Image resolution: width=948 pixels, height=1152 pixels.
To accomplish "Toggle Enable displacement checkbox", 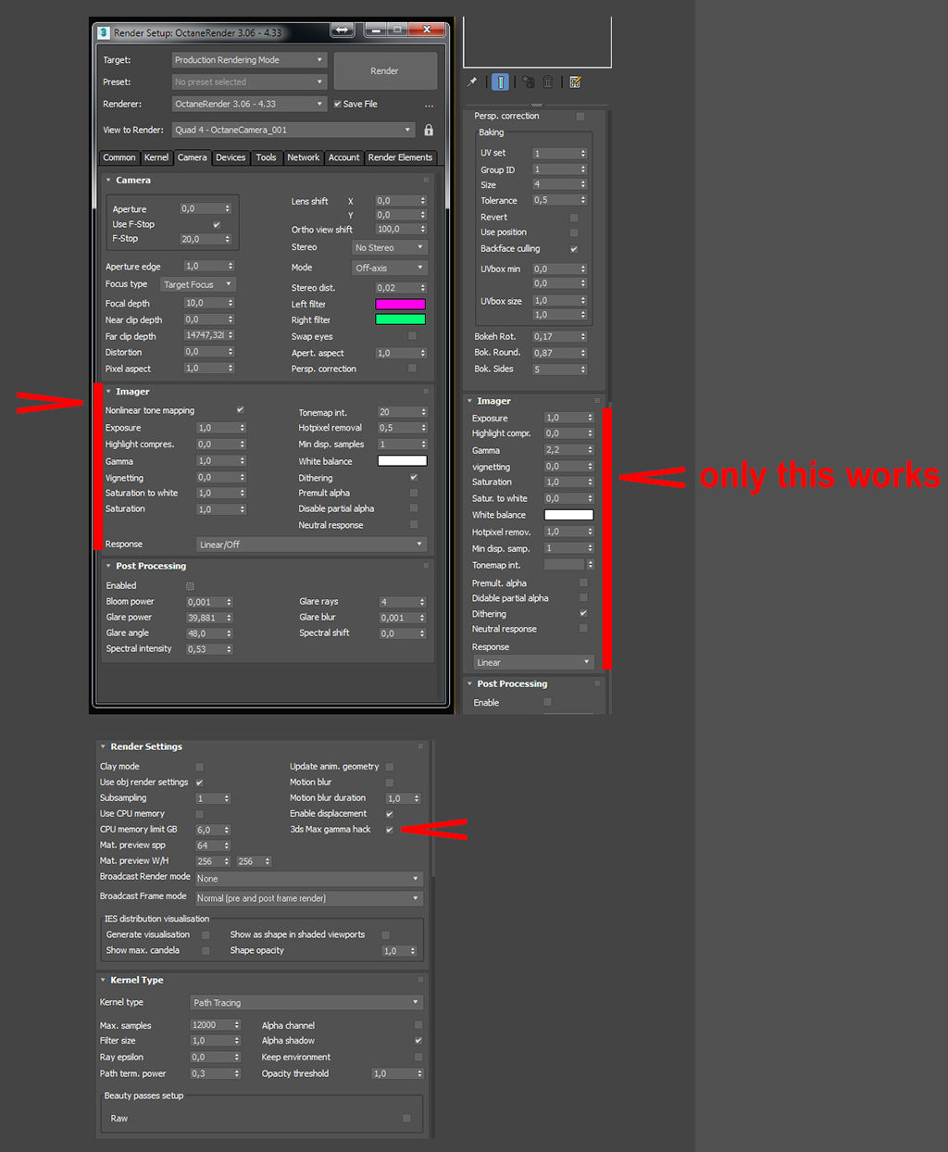I will click(389, 813).
